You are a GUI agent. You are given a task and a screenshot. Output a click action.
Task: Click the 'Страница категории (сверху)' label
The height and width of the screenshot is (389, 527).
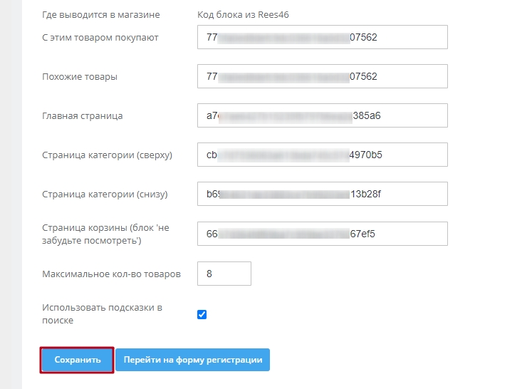tap(108, 155)
